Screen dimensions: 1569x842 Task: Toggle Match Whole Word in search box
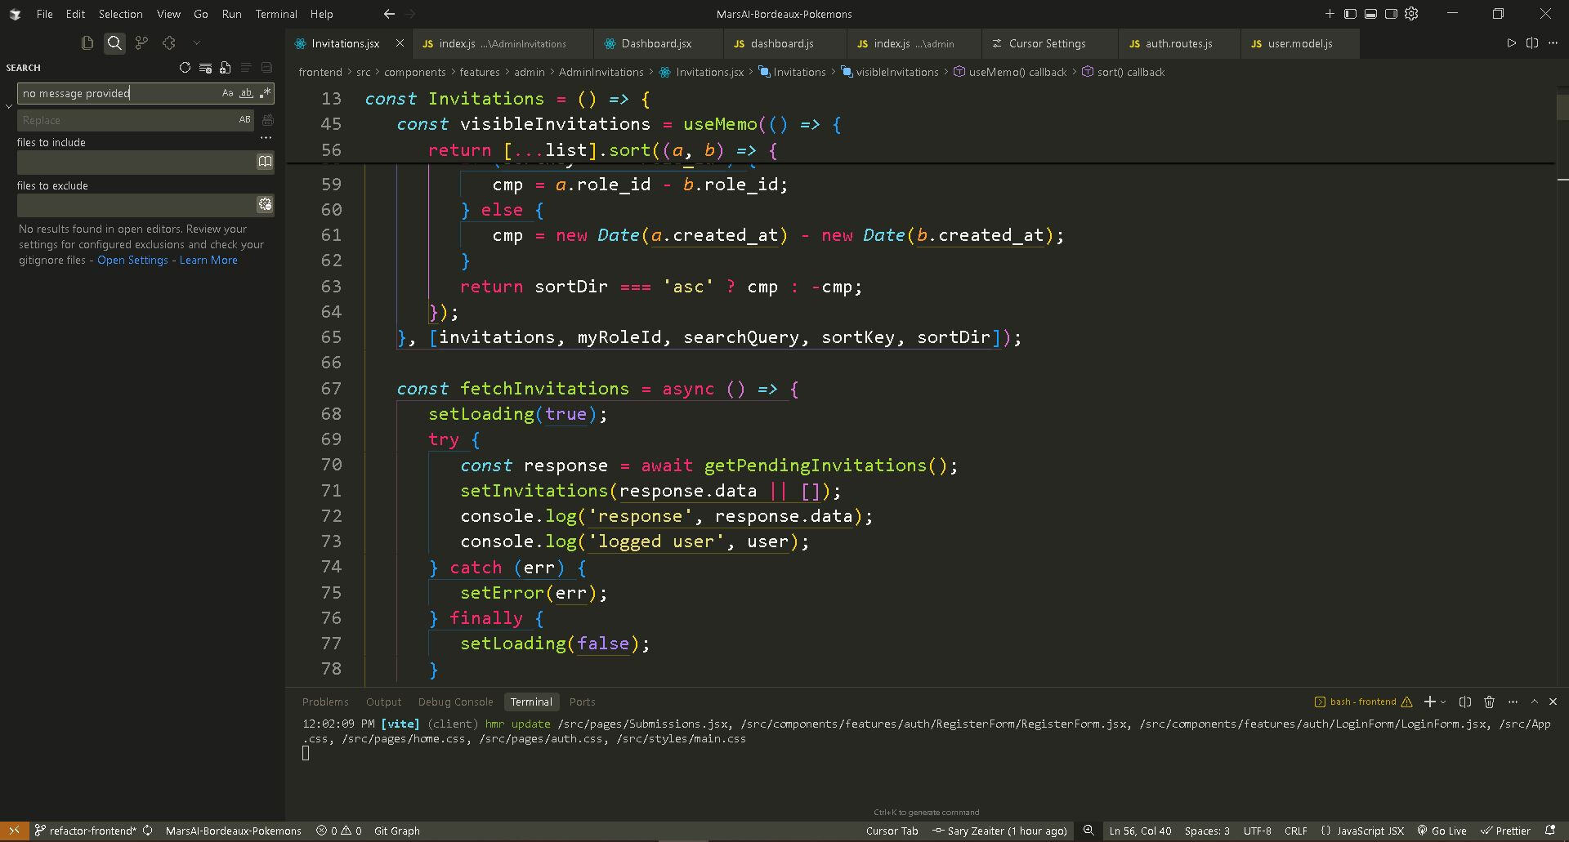coord(246,93)
